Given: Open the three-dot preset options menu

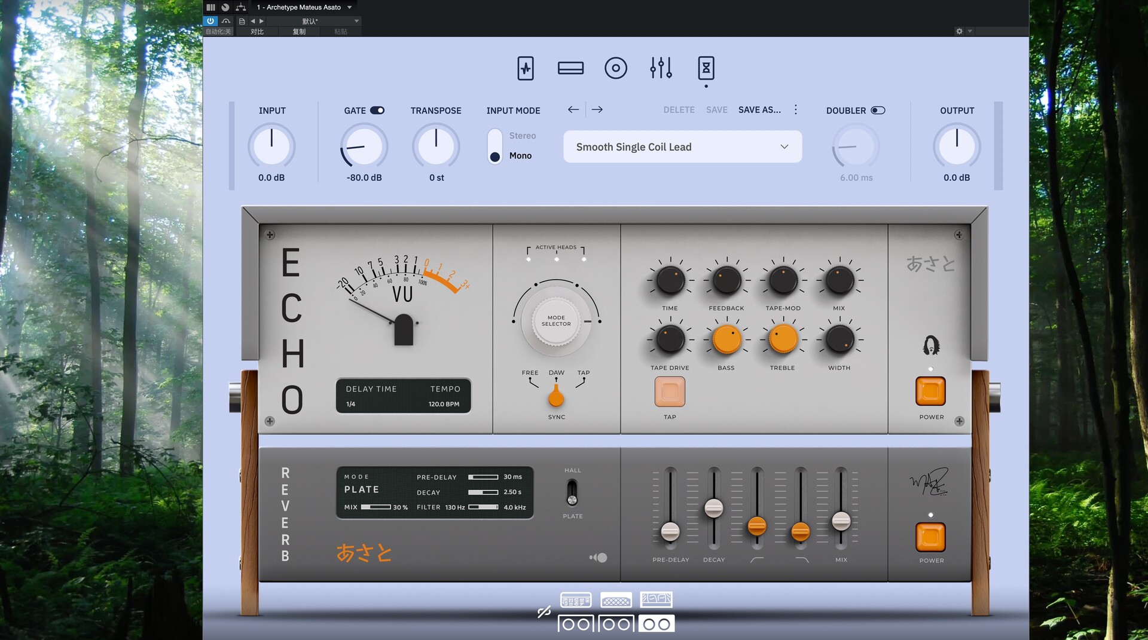Looking at the screenshot, I should point(795,110).
